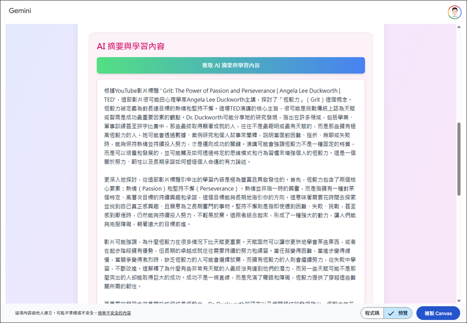Open the 檢舉不安全的內容 link
Image resolution: width=467 pixels, height=323 pixels.
(114, 313)
